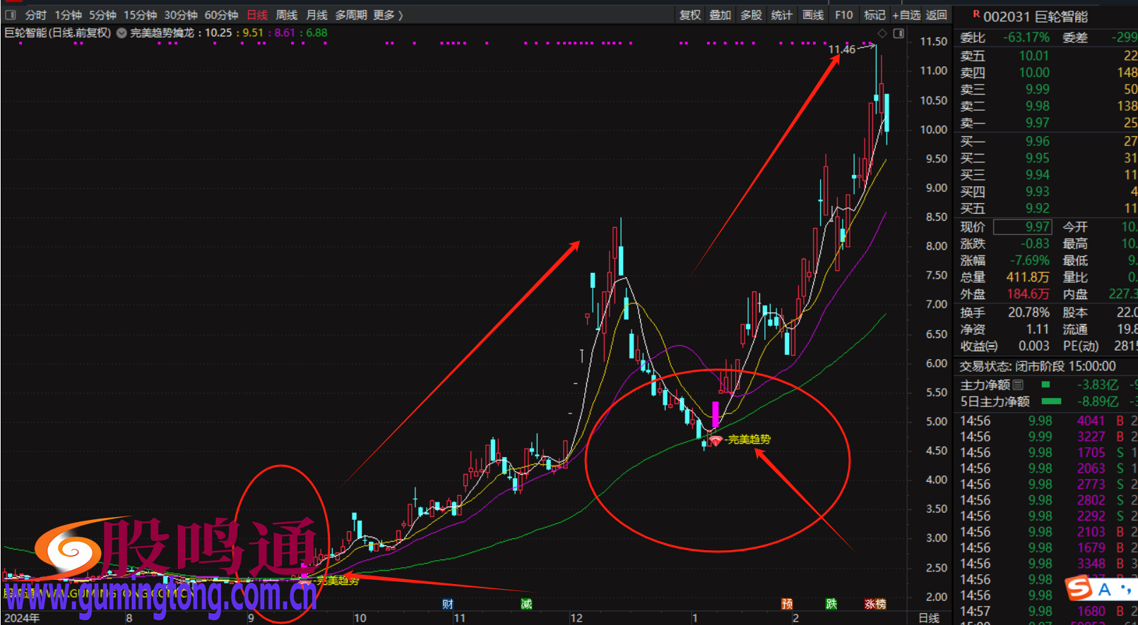The width and height of the screenshot is (1138, 625).
Task: Click the Sogou input method S icon
Action: 1078,588
